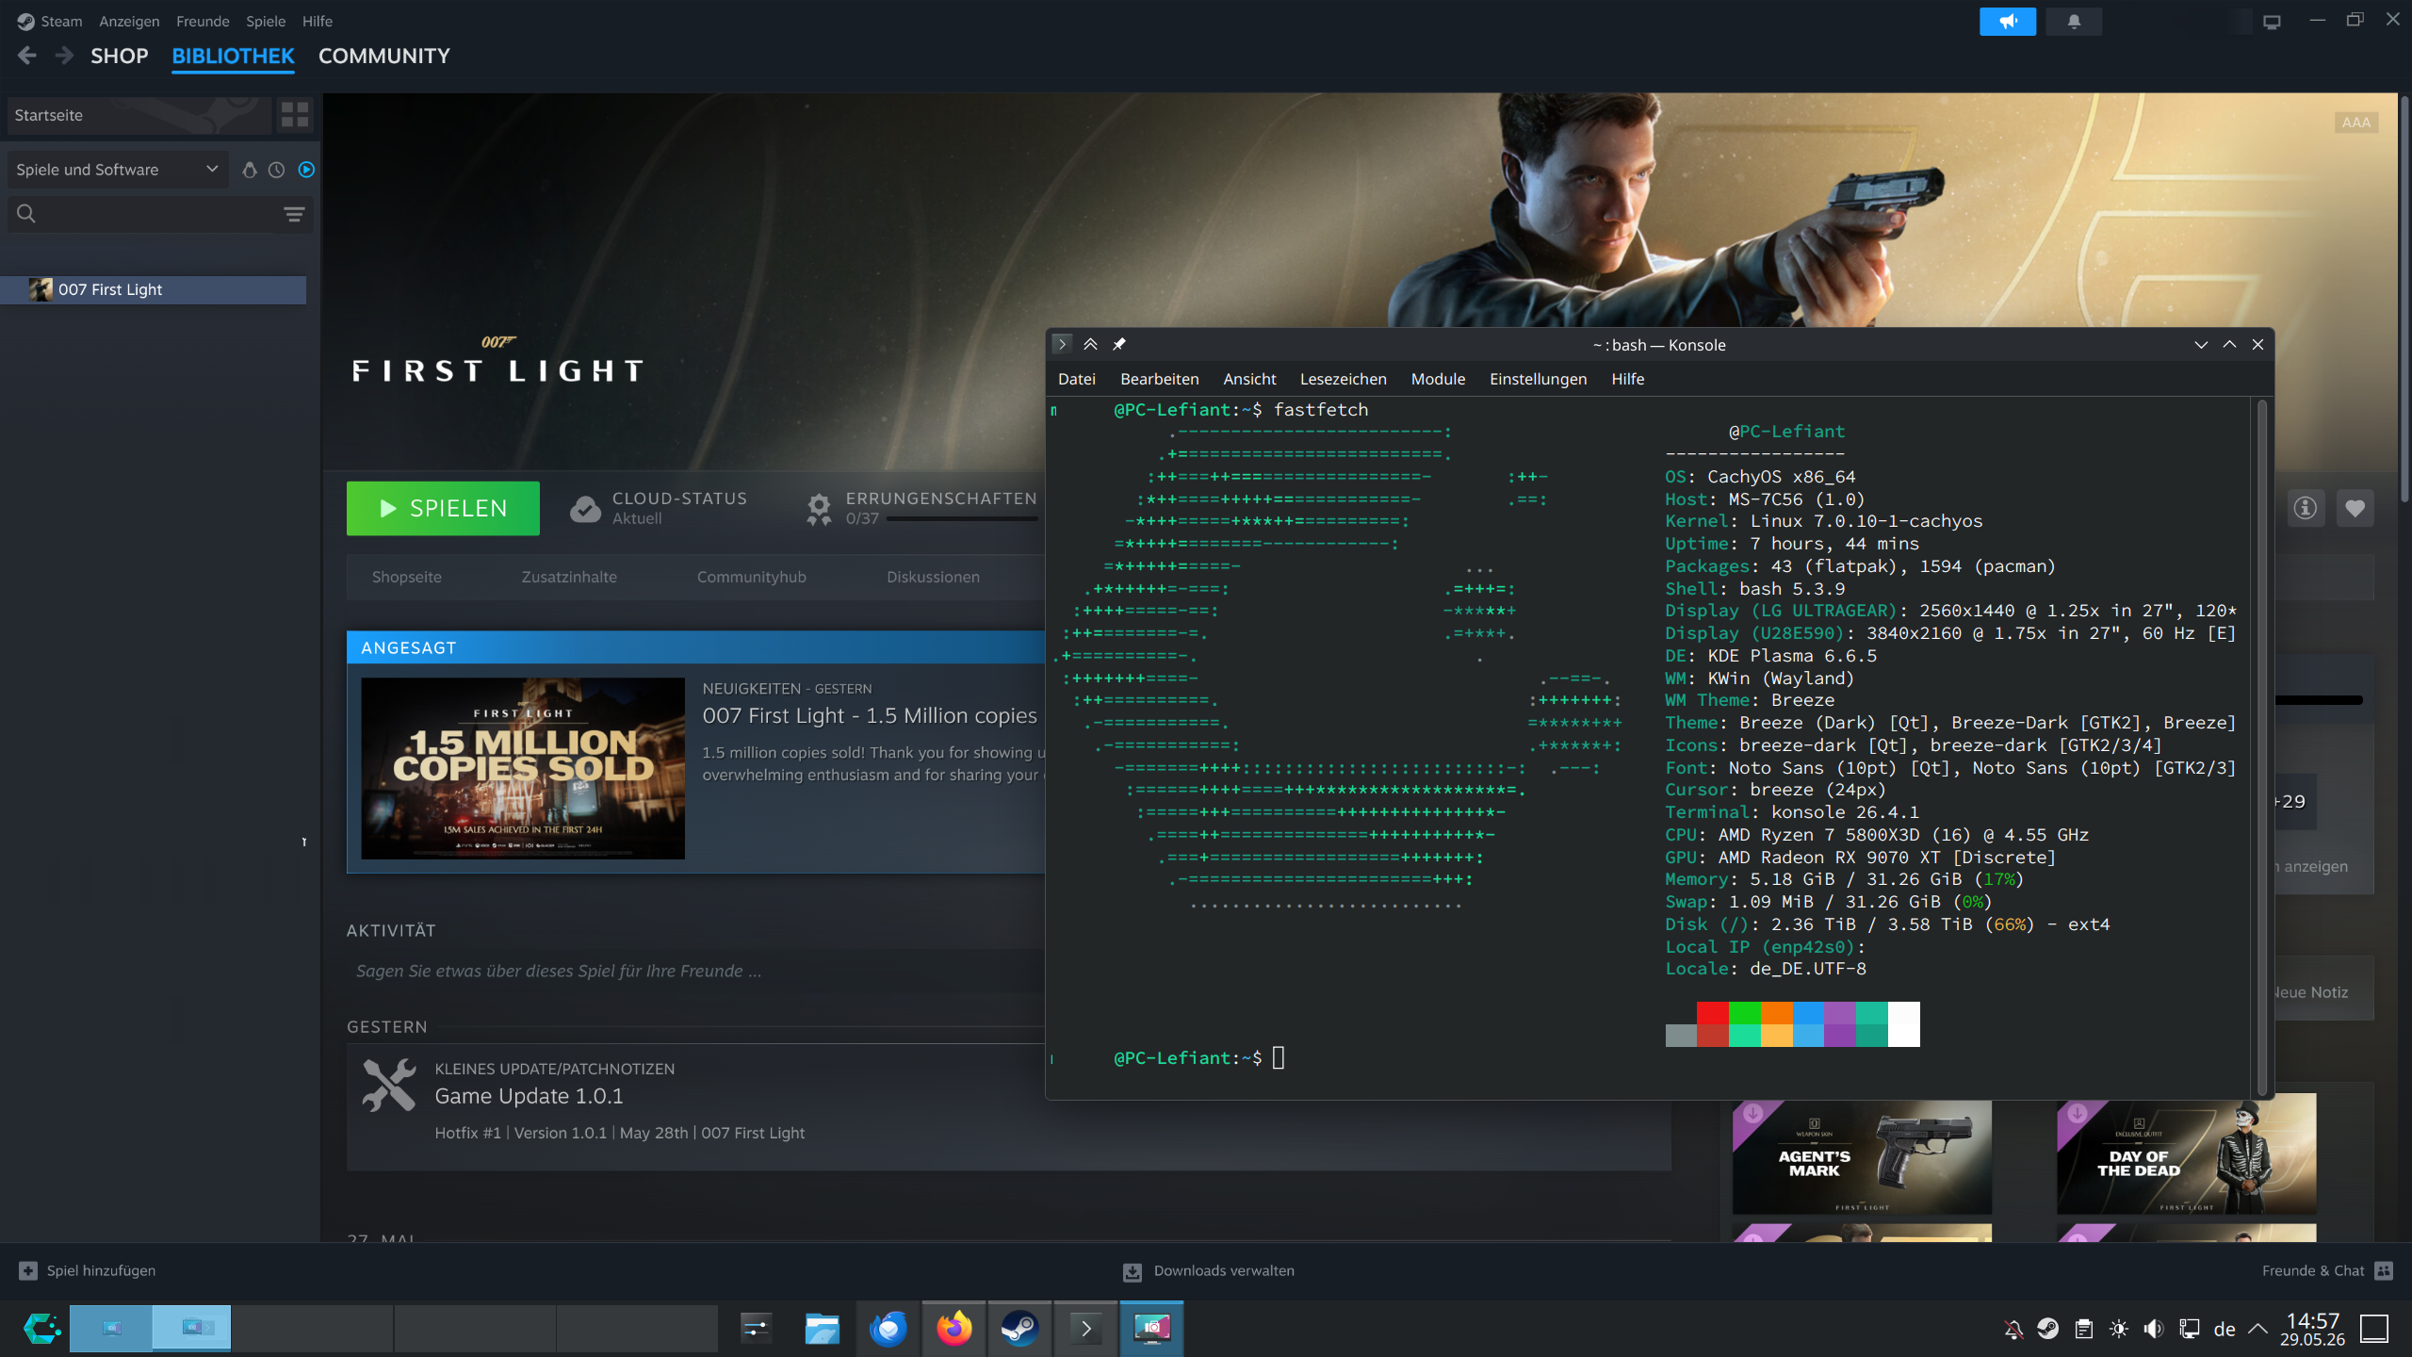
Task: Open the Anzeigen menu in Steam
Action: (x=129, y=21)
